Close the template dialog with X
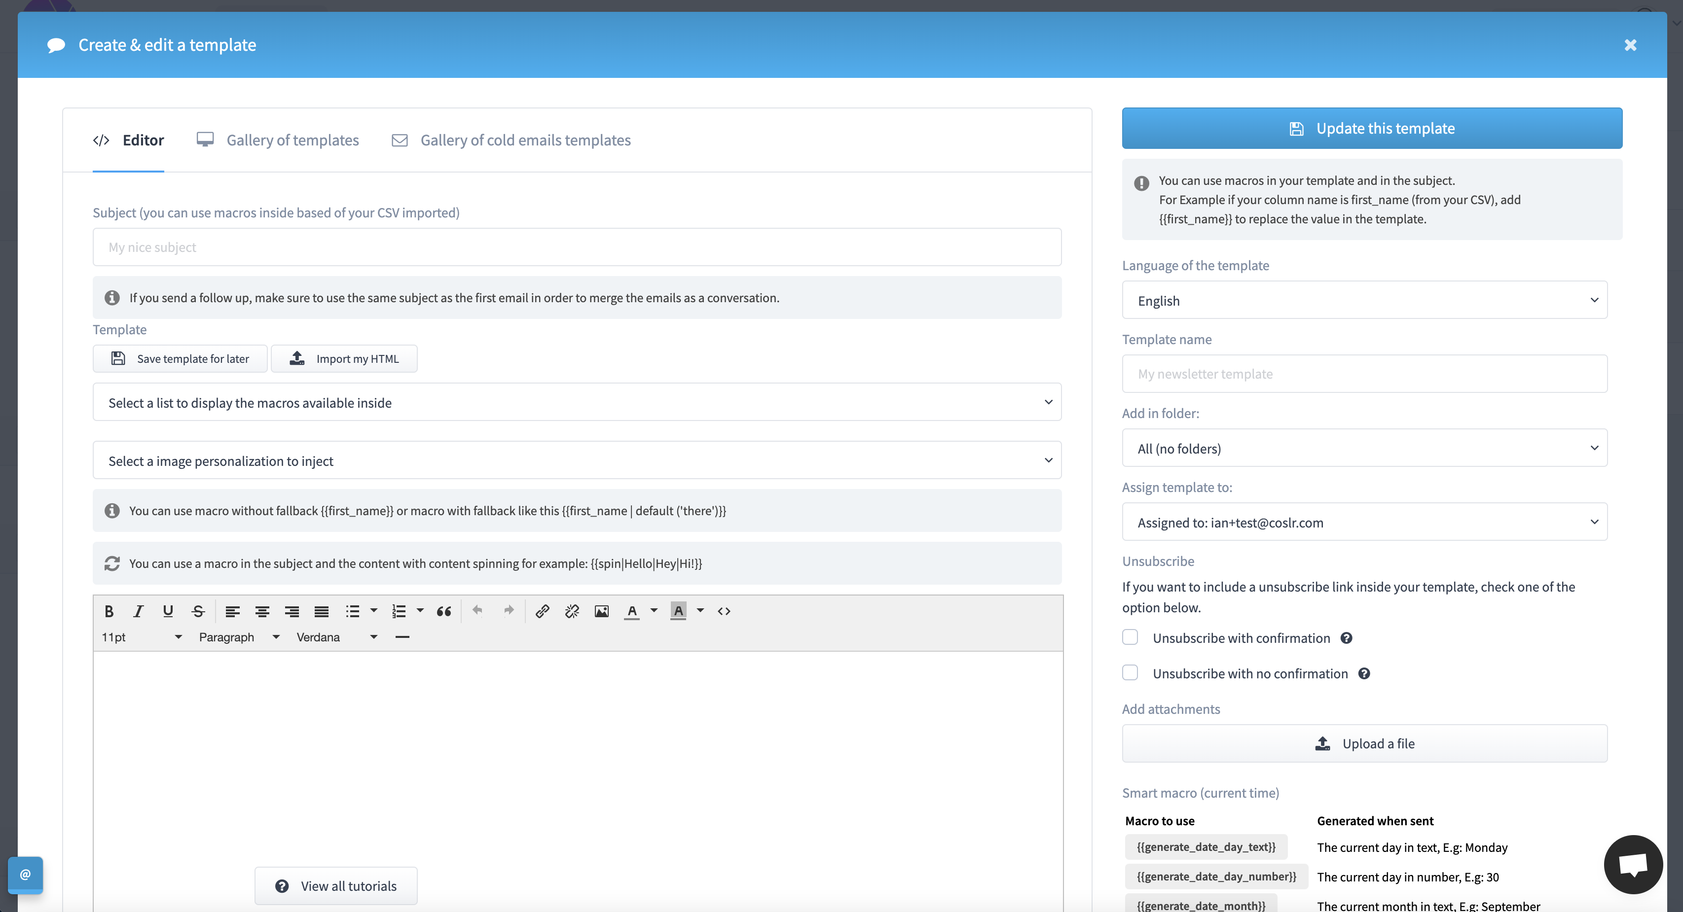1683x912 pixels. tap(1630, 45)
